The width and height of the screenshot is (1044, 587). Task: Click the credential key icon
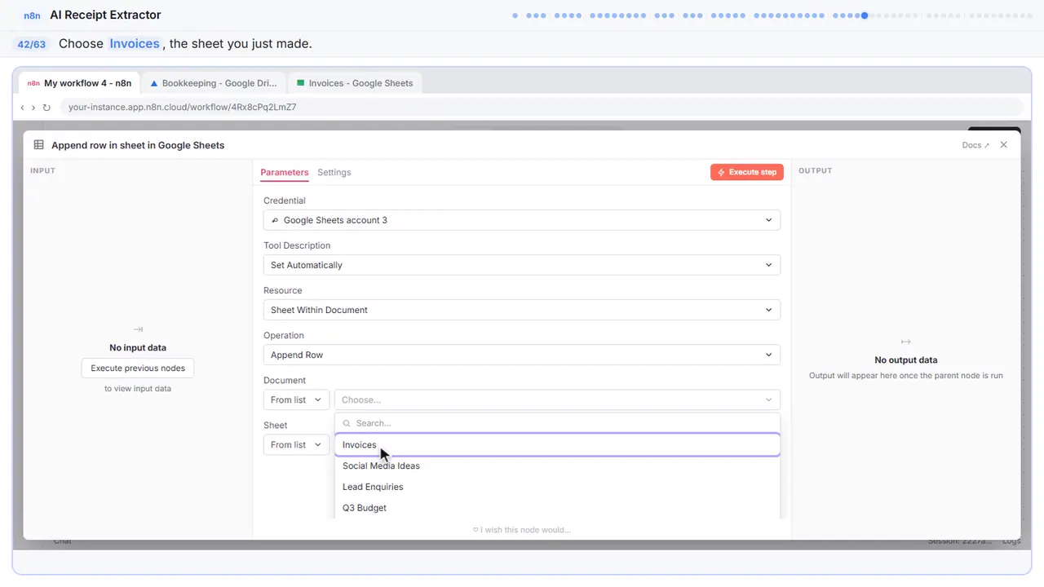[275, 220]
